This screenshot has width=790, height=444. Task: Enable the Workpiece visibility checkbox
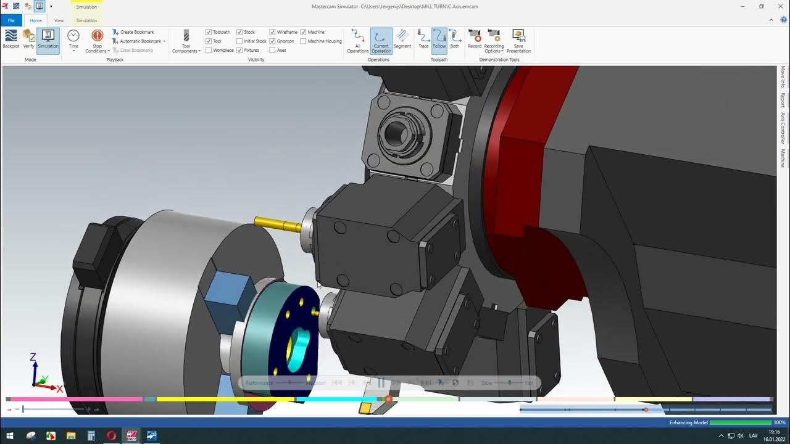(x=209, y=51)
